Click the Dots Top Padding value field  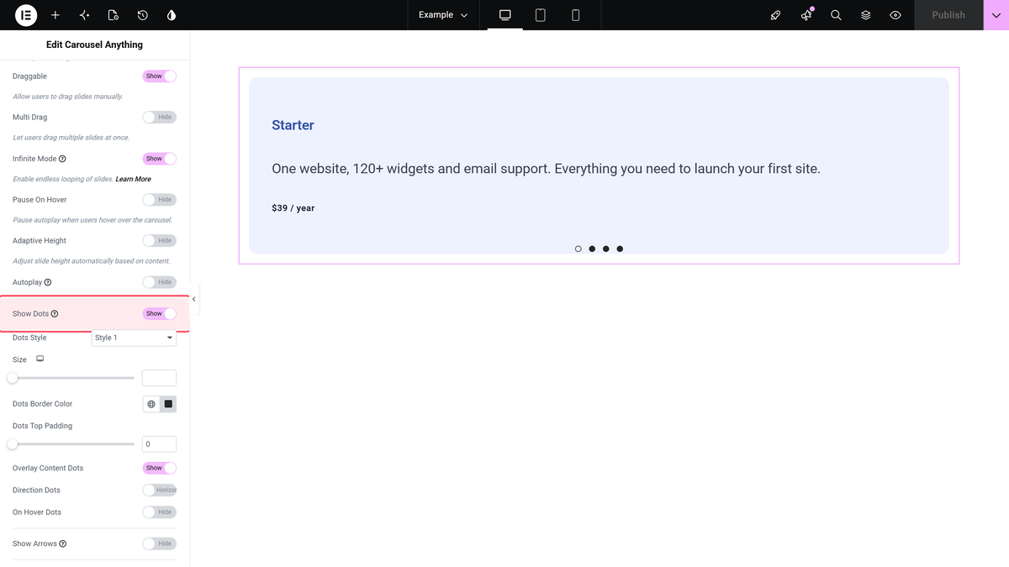(159, 444)
